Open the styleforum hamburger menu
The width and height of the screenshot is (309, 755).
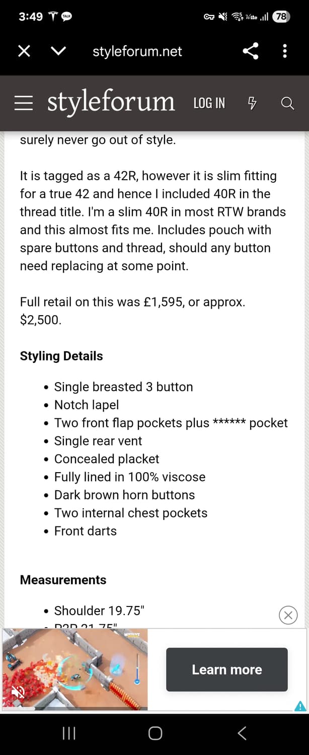(23, 103)
